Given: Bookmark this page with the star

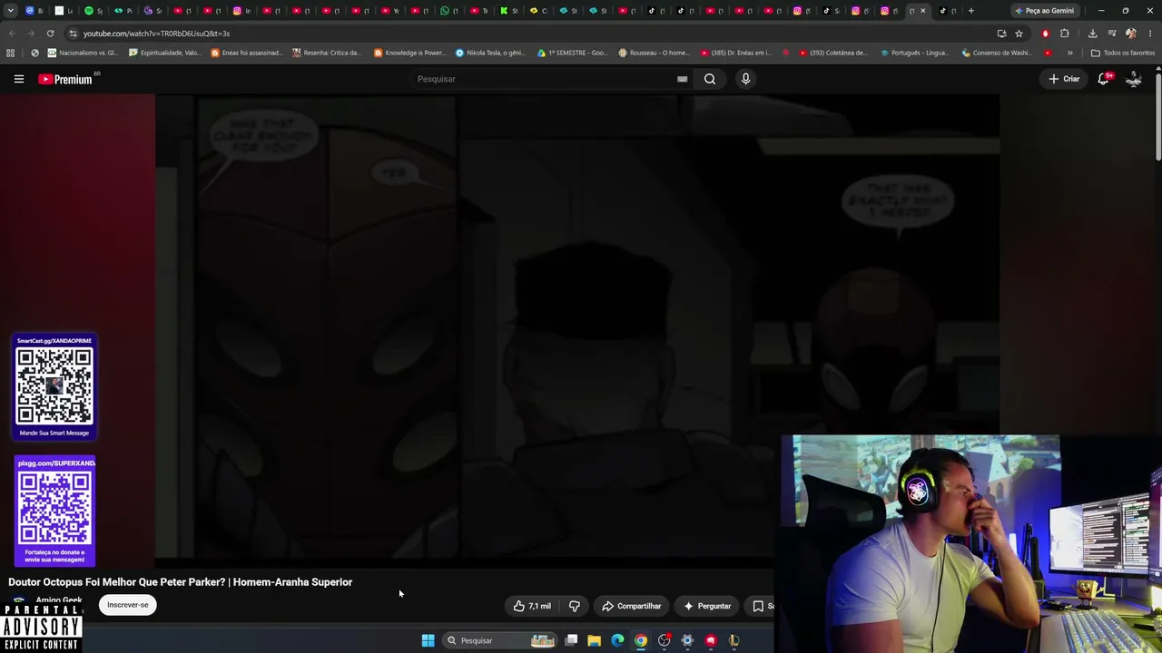Looking at the screenshot, I should (1019, 34).
